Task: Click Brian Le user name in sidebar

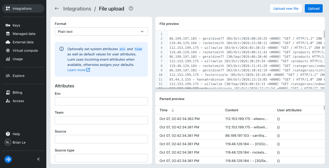Action: [x=19, y=142]
